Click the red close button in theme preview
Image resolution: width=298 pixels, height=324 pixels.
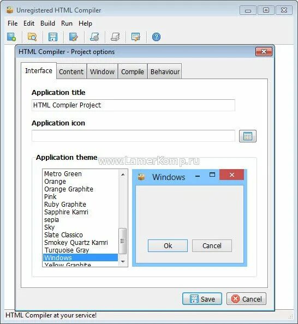coord(232,175)
